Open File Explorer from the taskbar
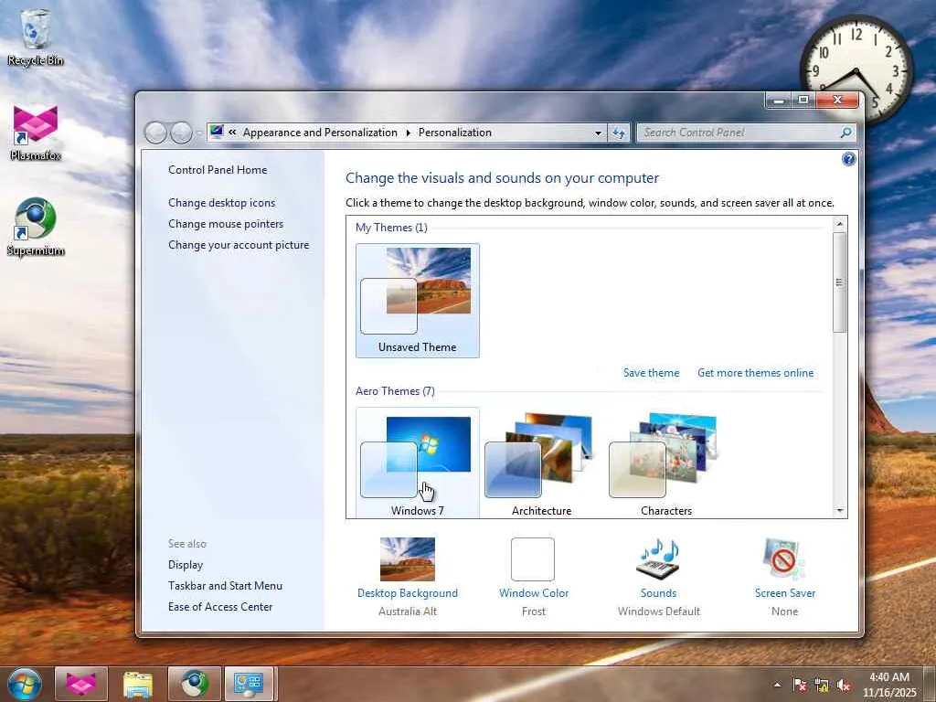The image size is (936, 702). tap(138, 684)
